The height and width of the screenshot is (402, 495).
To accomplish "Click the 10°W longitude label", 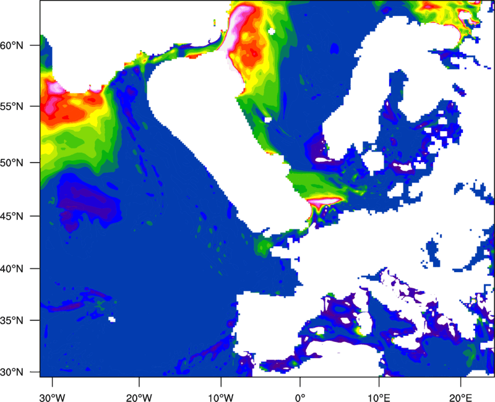I will [x=220, y=398].
